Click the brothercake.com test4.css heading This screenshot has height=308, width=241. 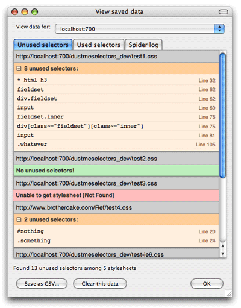coord(116,207)
